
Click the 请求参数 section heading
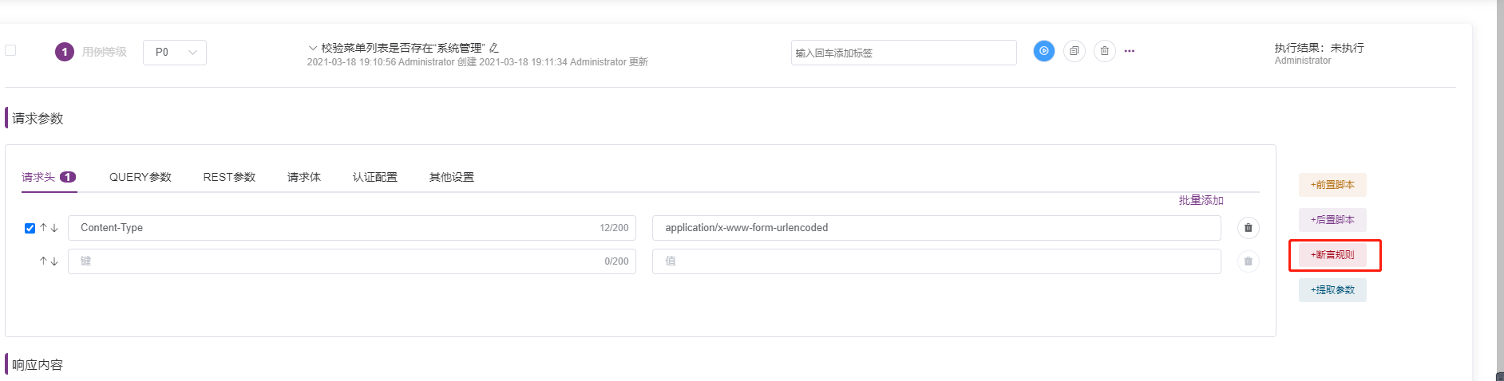click(38, 119)
